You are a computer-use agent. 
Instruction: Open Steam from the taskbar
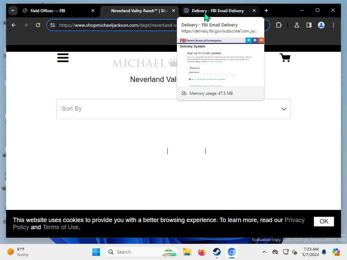click(x=217, y=252)
